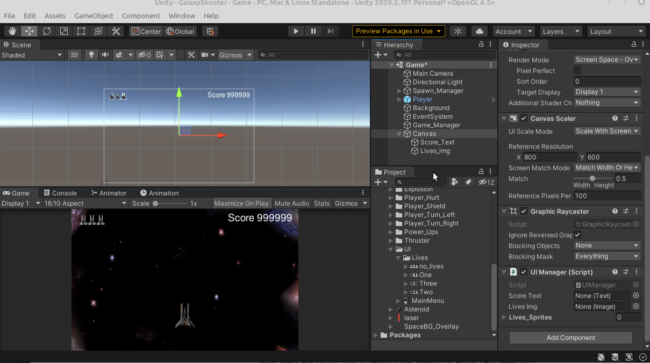Search by label in Project
The image size is (650, 363).
(x=468, y=182)
